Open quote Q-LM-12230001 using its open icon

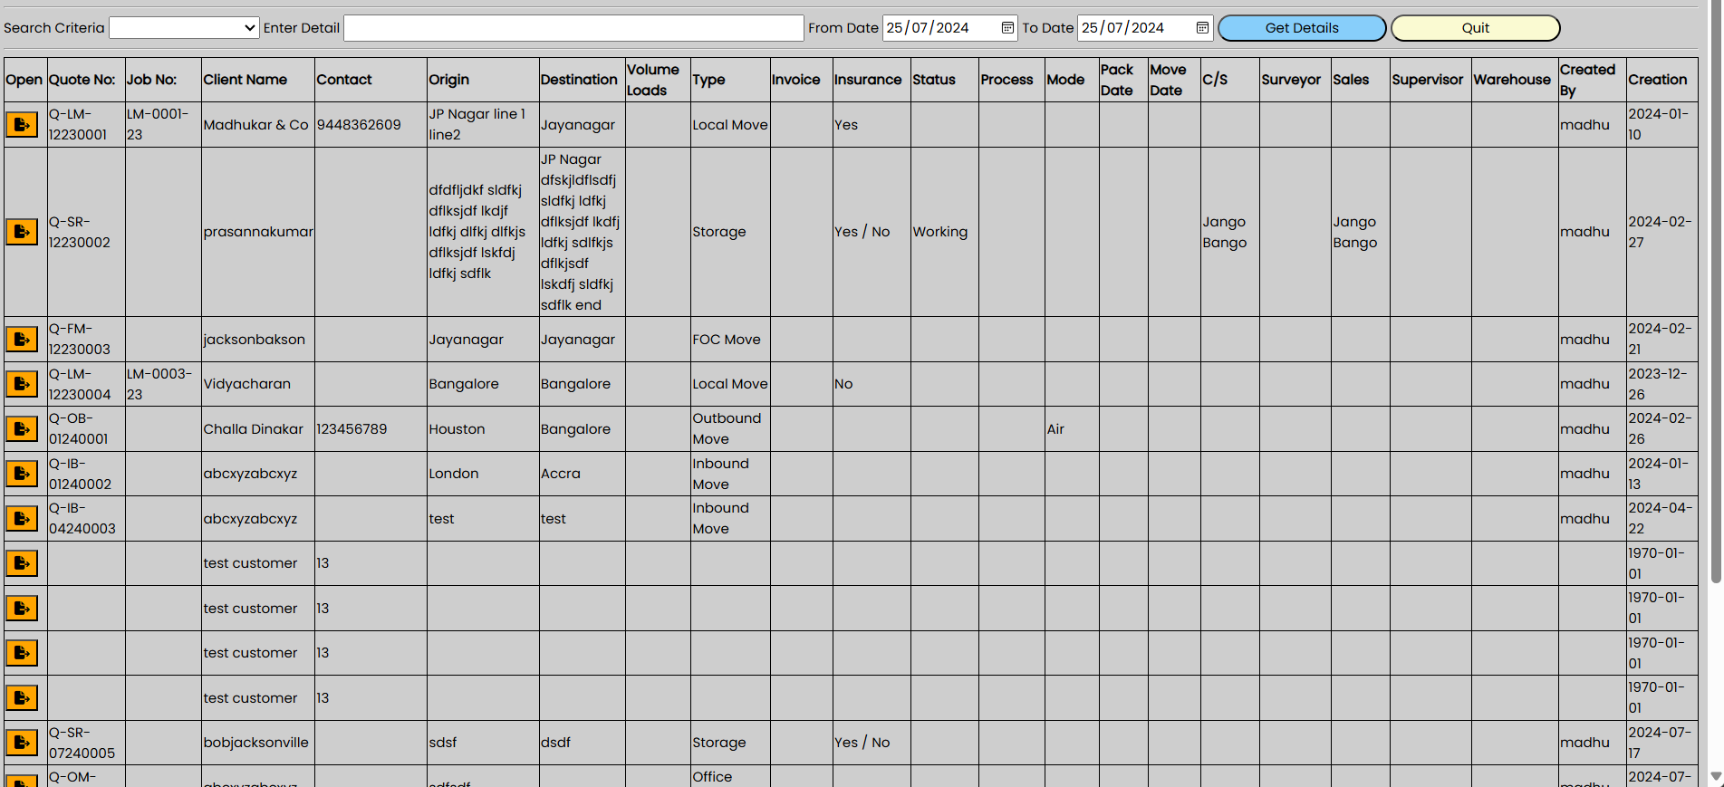click(22, 125)
